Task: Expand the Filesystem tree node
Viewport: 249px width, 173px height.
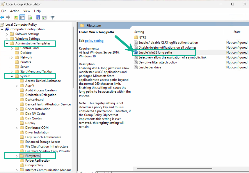Action: point(17,156)
